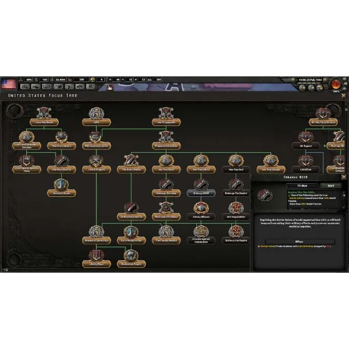Screen dimensions: 349x349
Task: Click the date and time display
Action: (x=310, y=80)
